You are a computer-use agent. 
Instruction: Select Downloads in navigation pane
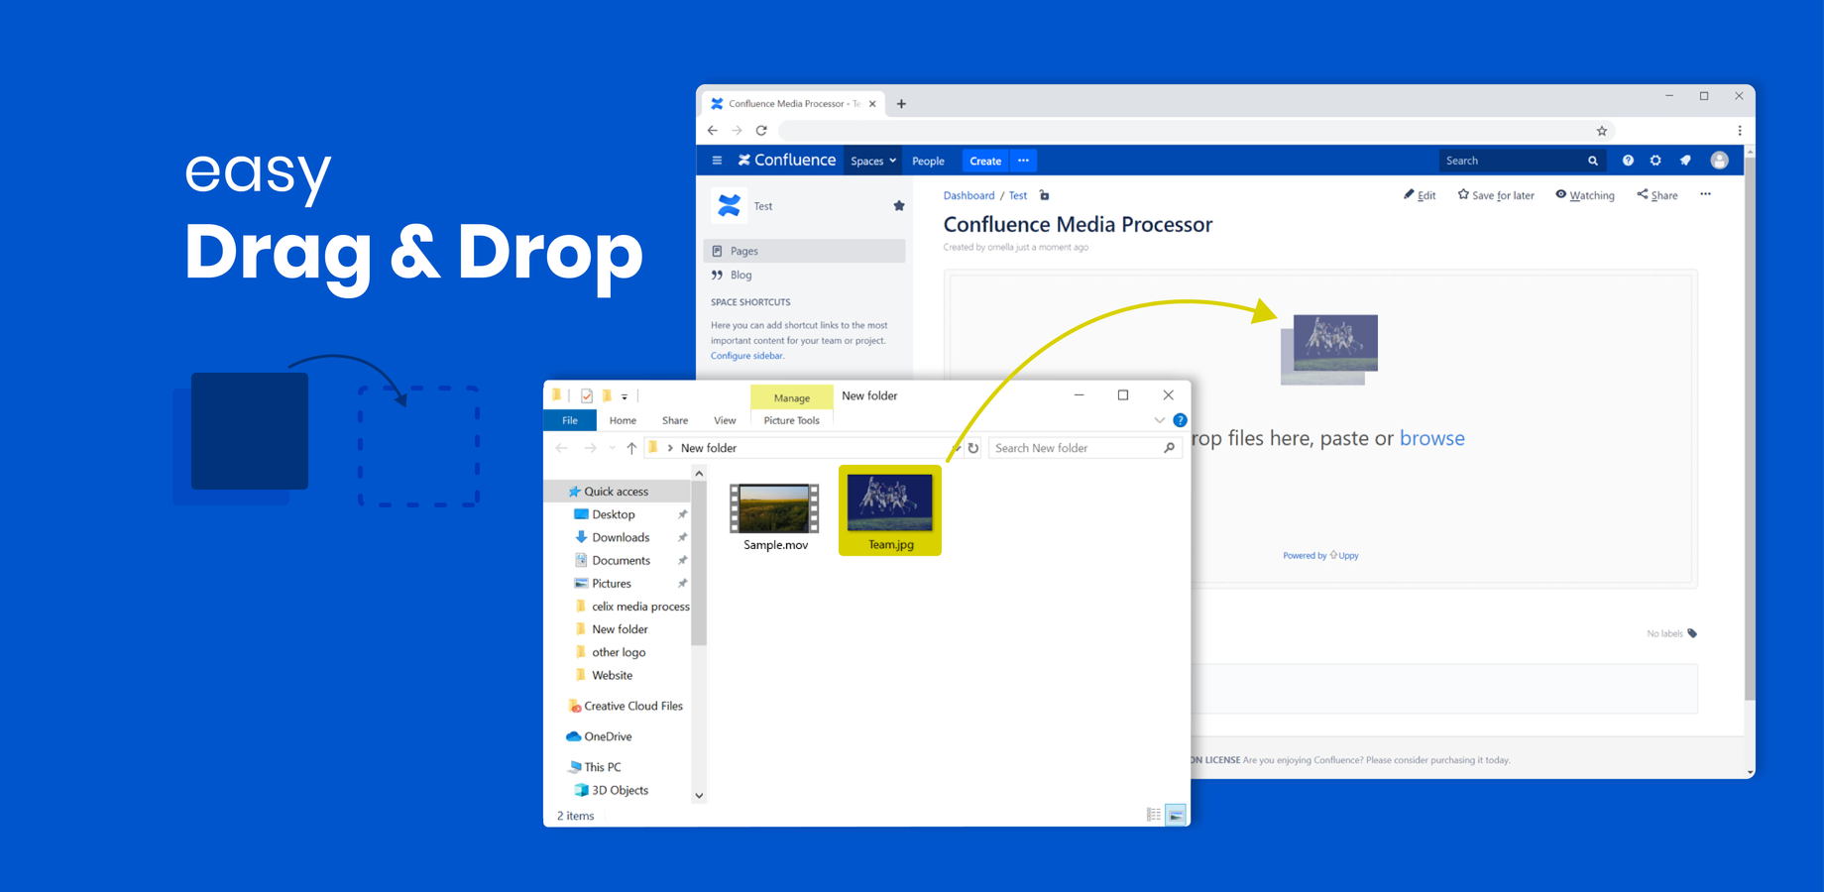point(620,537)
